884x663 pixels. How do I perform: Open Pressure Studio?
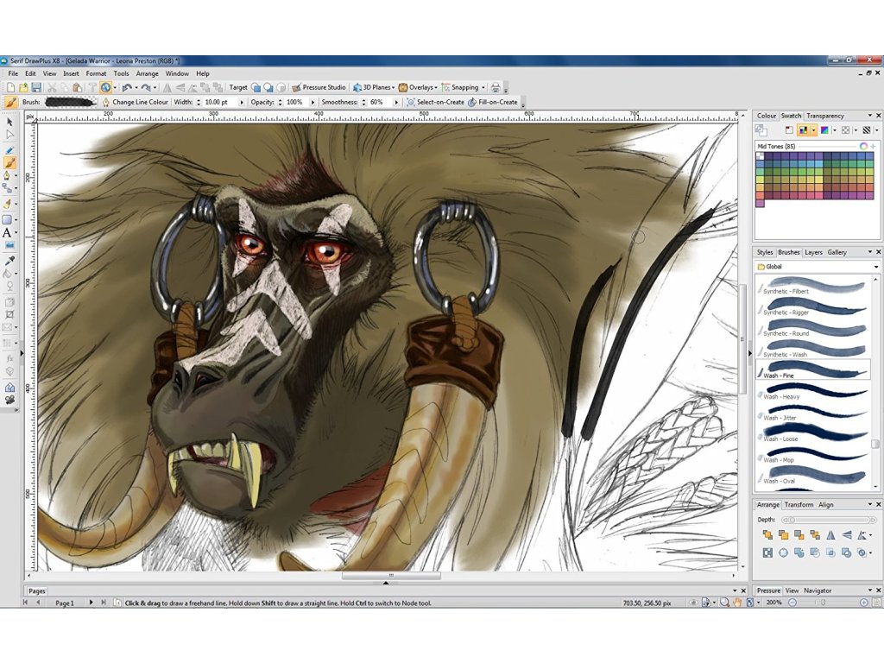pos(319,87)
